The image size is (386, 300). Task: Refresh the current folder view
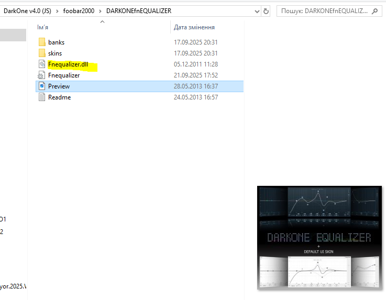pyautogui.click(x=266, y=11)
